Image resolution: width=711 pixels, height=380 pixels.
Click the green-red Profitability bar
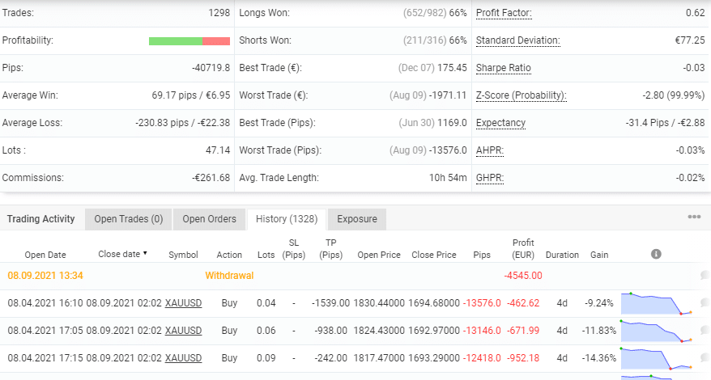[x=189, y=41]
